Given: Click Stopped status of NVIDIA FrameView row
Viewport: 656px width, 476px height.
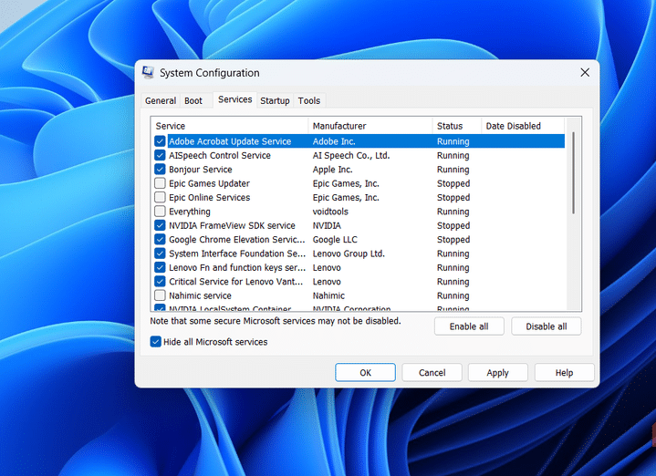Looking at the screenshot, I should [453, 225].
